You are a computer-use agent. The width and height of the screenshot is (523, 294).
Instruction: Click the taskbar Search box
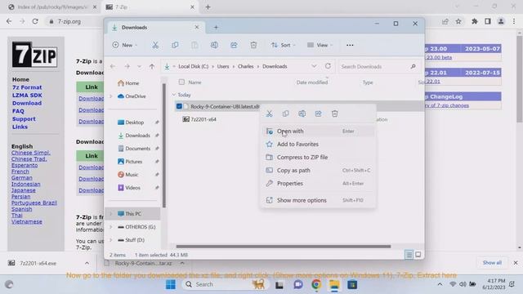coord(225,284)
